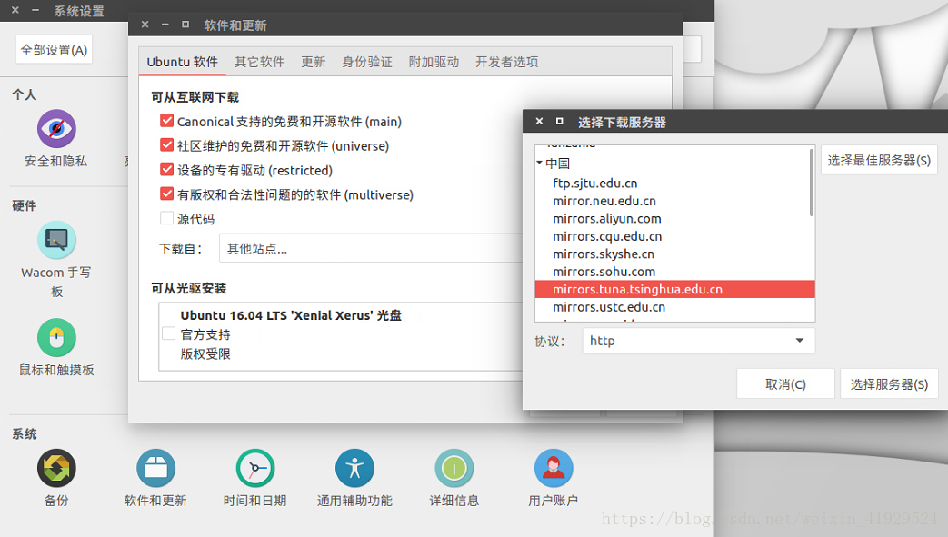
Task: Click the 选择服务器(S) button
Action: coord(889,384)
